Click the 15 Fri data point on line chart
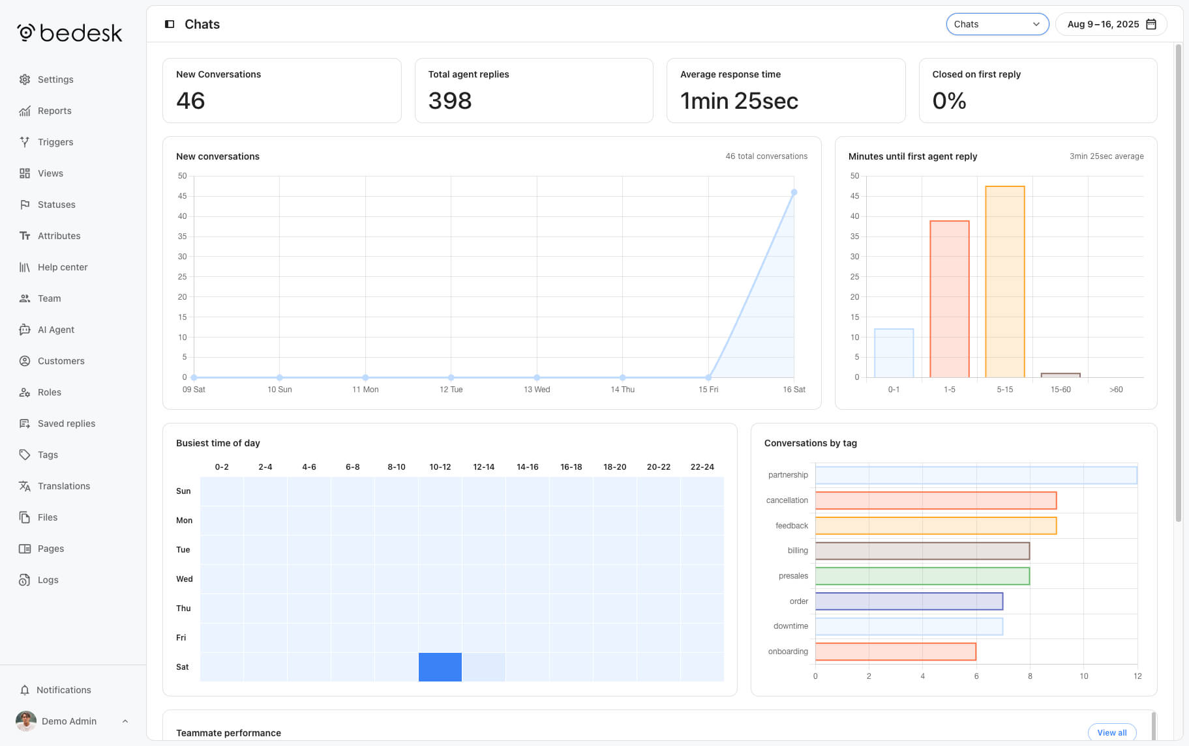This screenshot has height=746, width=1189. point(708,377)
